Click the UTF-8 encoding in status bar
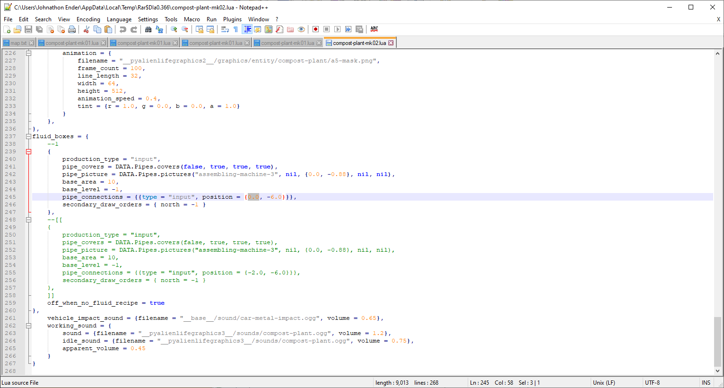Image resolution: width=724 pixels, height=388 pixels. click(653, 383)
